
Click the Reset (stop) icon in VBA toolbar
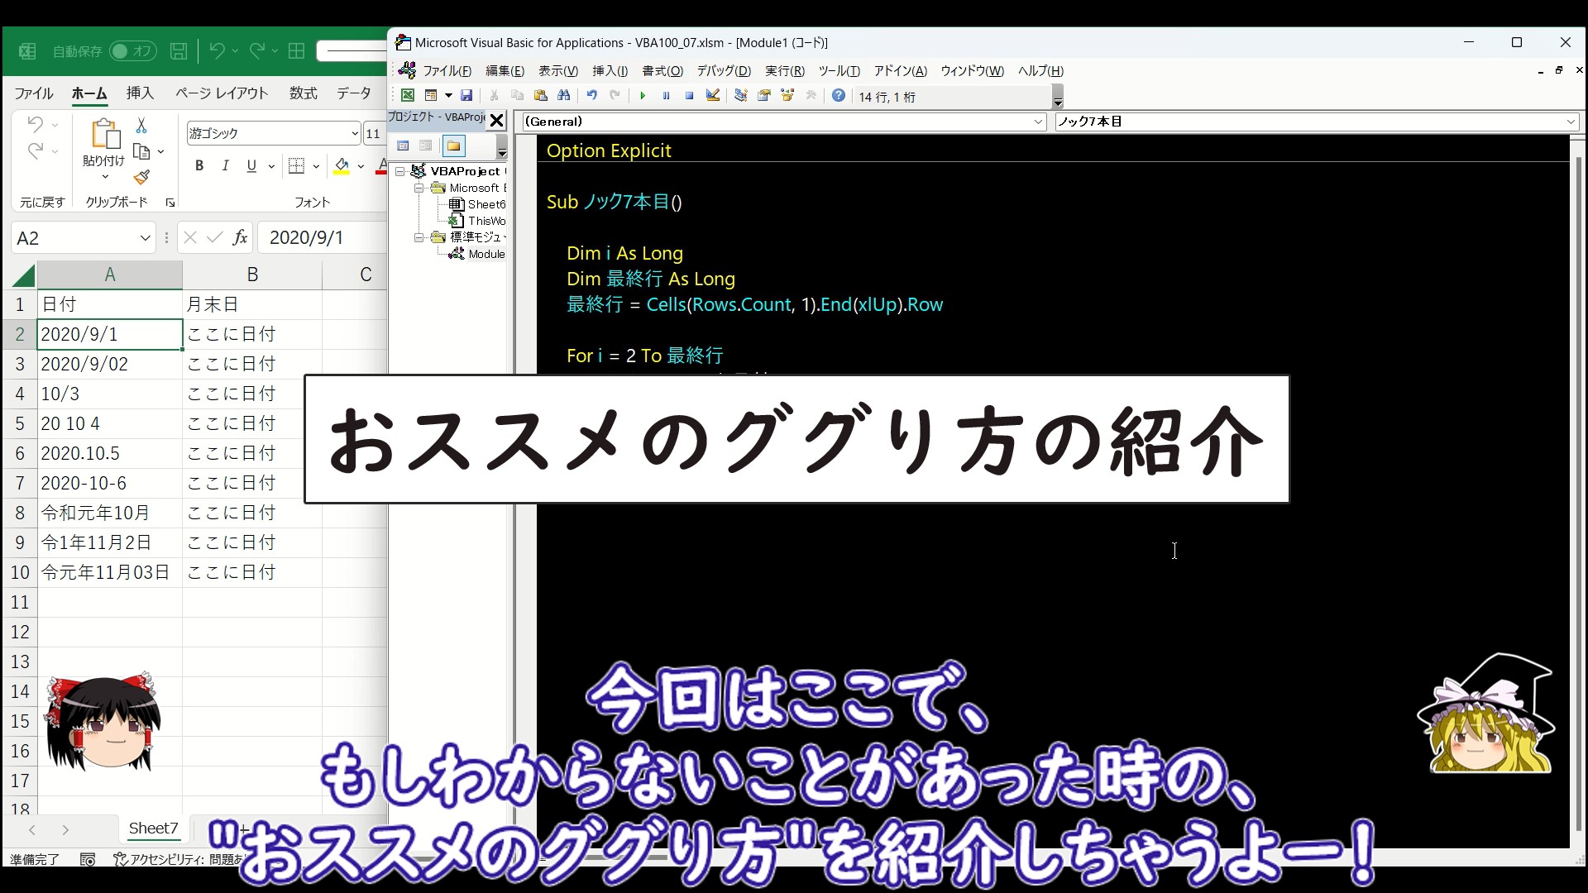tap(689, 96)
